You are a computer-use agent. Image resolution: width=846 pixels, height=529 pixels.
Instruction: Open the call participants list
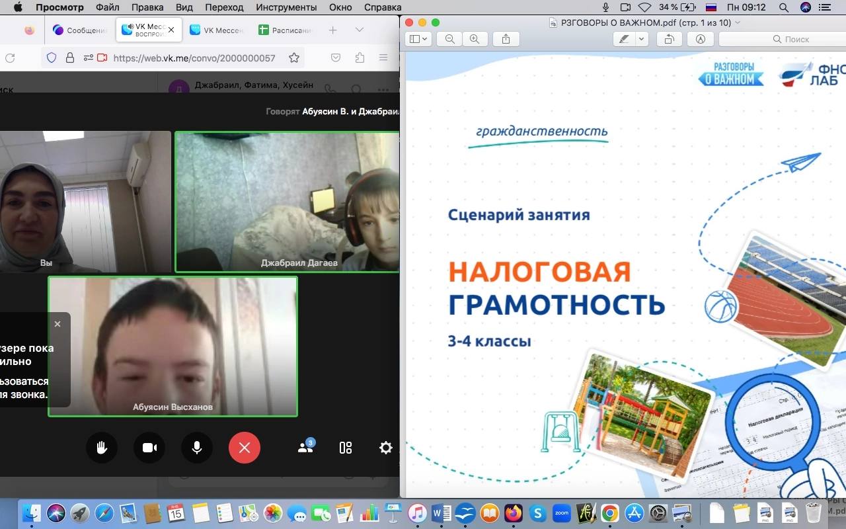tap(305, 448)
